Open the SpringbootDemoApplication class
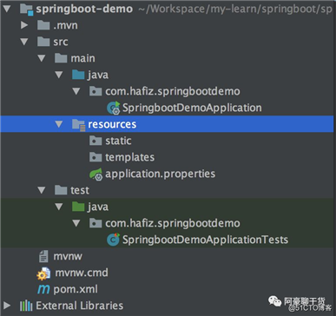This screenshot has height=316, width=336. coord(192,108)
